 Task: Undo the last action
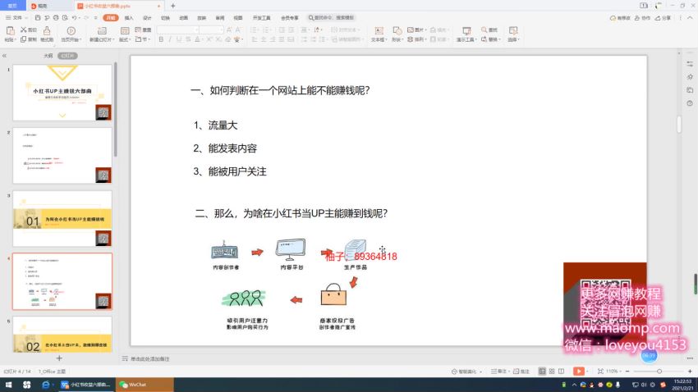pyautogui.click(x=75, y=18)
